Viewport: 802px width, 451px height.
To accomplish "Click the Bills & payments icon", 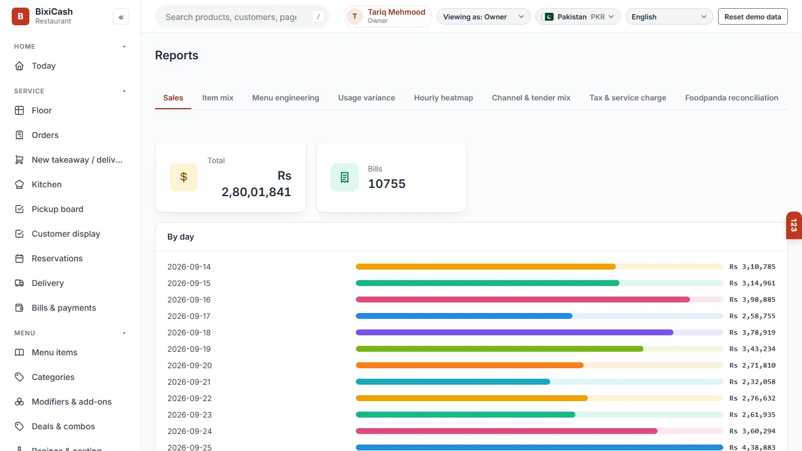I will click(19, 308).
